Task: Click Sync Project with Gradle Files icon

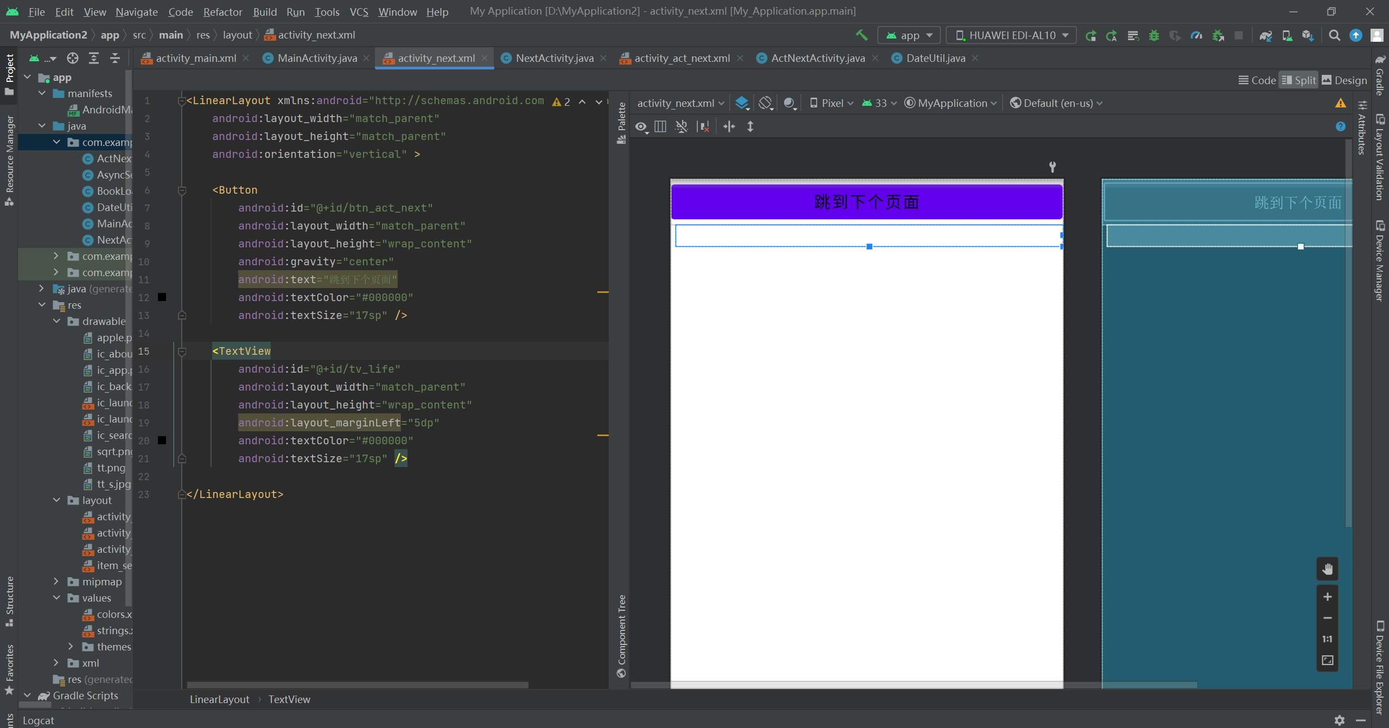Action: point(1265,35)
